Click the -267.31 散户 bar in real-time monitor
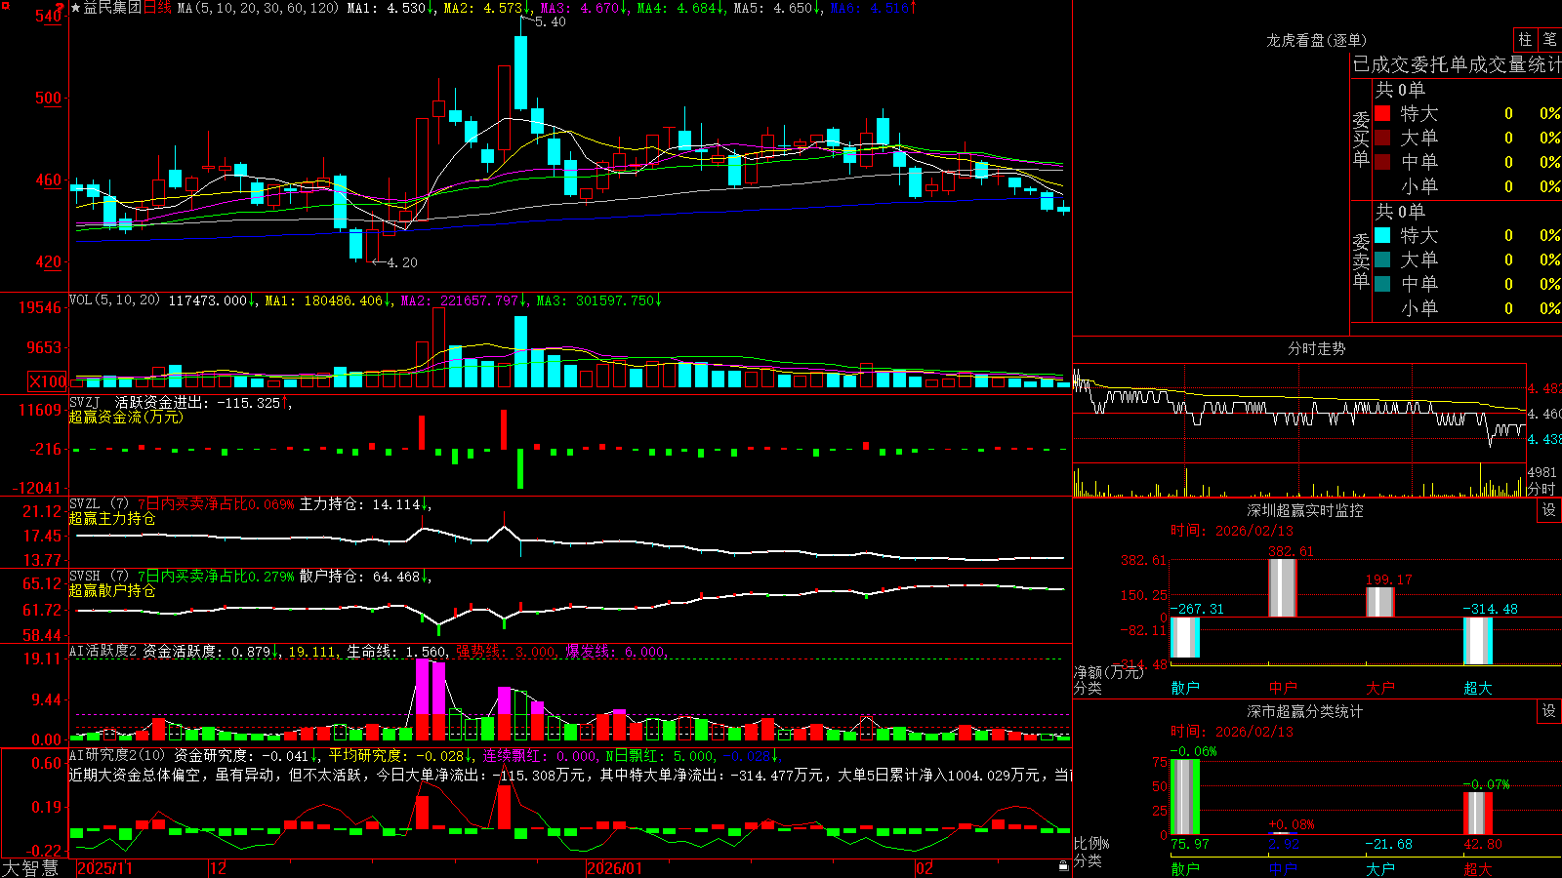Viewport: 1562px width, 878px height. 1184,637
